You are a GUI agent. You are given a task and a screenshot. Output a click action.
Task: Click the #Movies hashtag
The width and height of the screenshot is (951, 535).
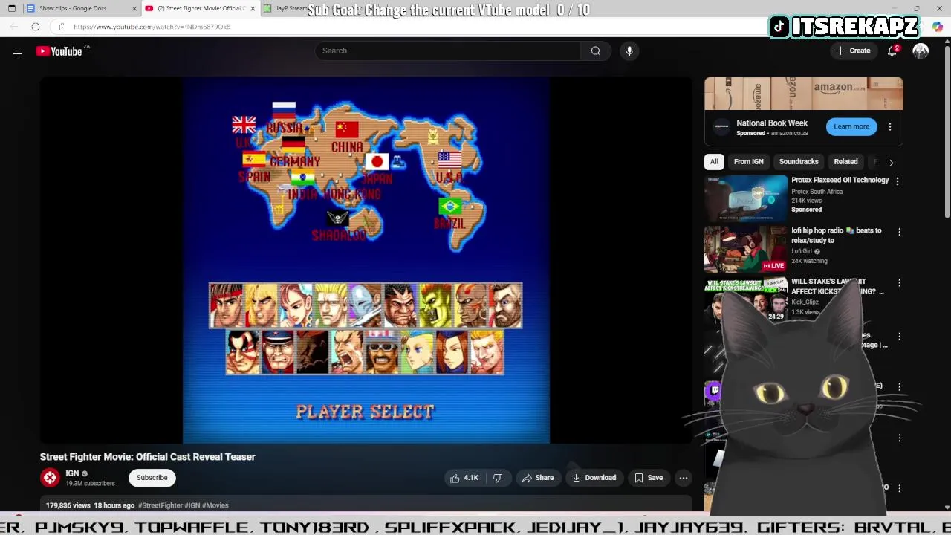click(215, 505)
